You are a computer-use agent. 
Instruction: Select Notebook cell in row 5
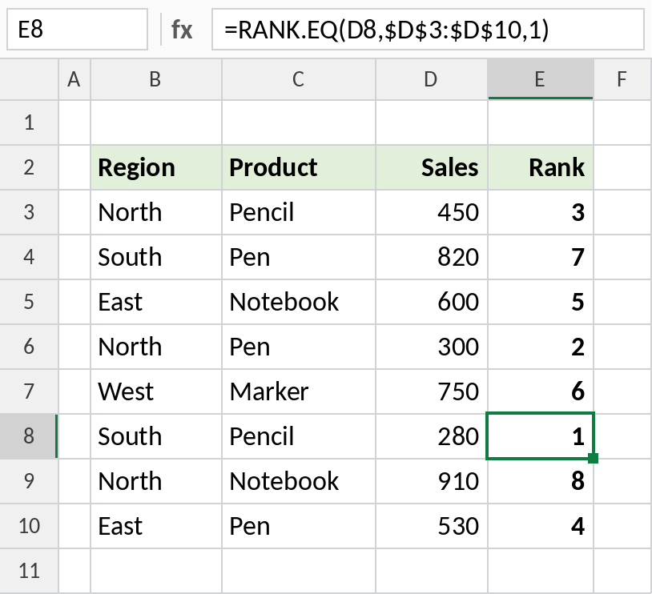tap(299, 302)
